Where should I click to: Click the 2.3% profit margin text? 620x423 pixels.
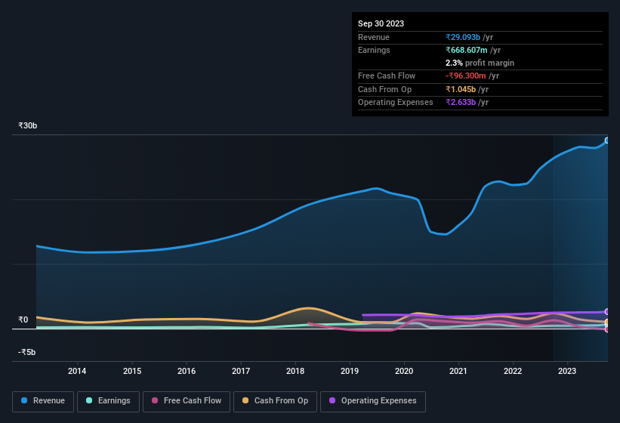[480, 63]
